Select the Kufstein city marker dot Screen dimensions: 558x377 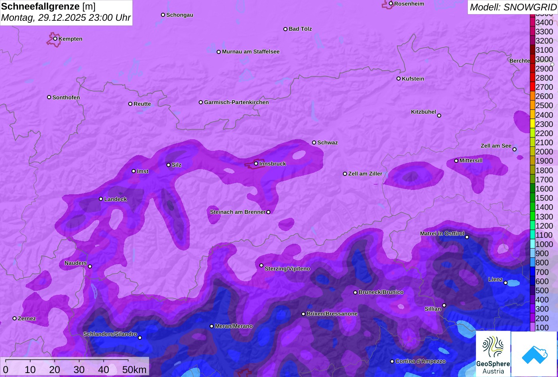(399, 79)
